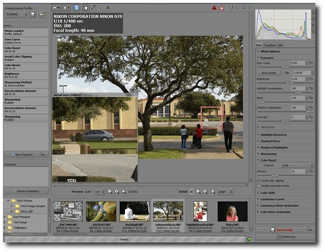The width and height of the screenshot is (325, 252).
Task: Toggle the file browser (F) button
Action: pos(67,8)
